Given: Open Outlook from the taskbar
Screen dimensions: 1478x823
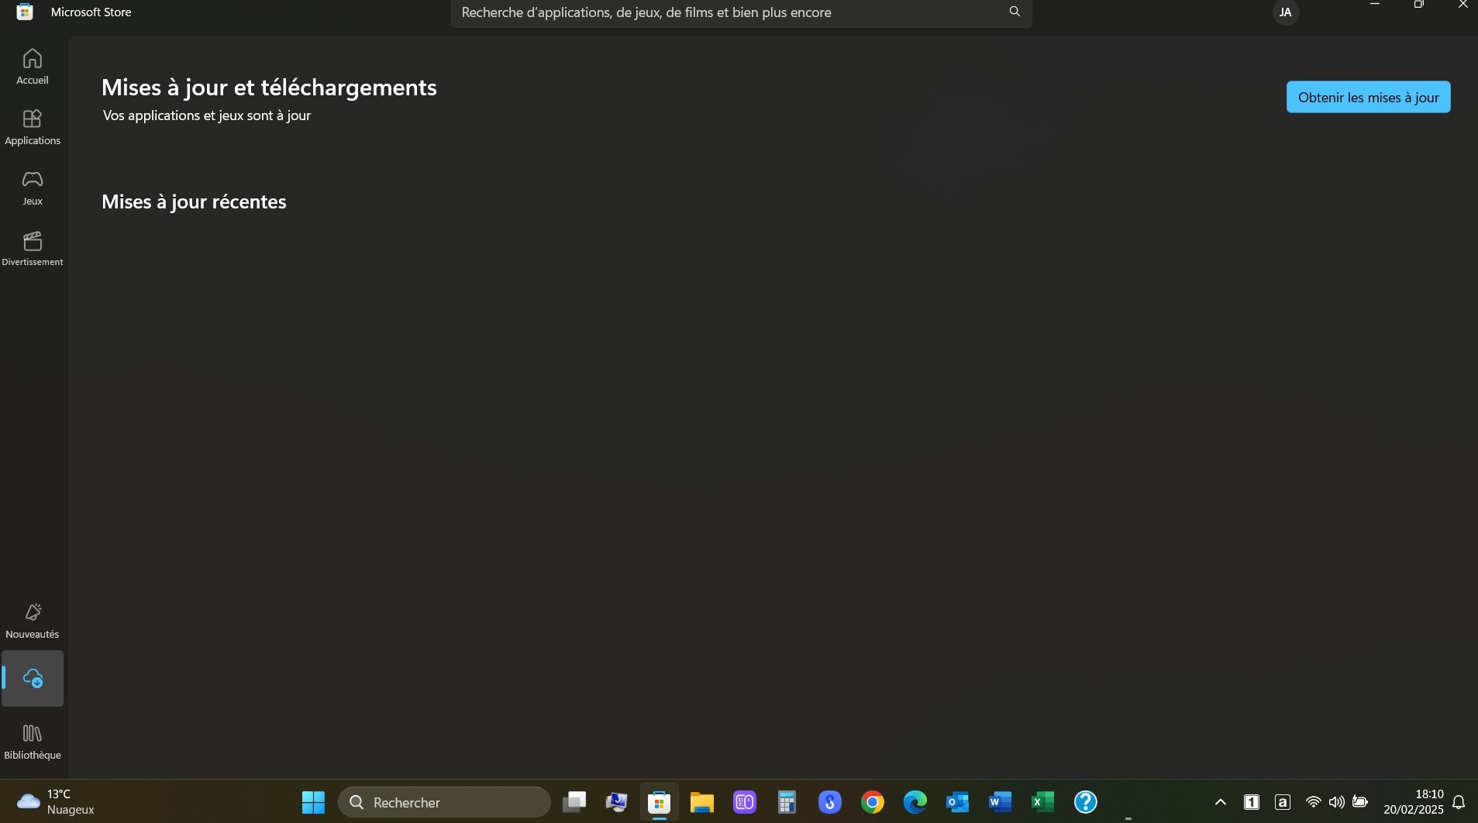Looking at the screenshot, I should (x=958, y=802).
